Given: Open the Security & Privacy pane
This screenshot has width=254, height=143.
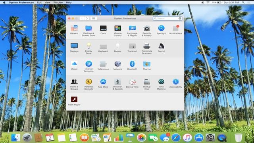Looking at the screenshot, I should click(146, 31).
